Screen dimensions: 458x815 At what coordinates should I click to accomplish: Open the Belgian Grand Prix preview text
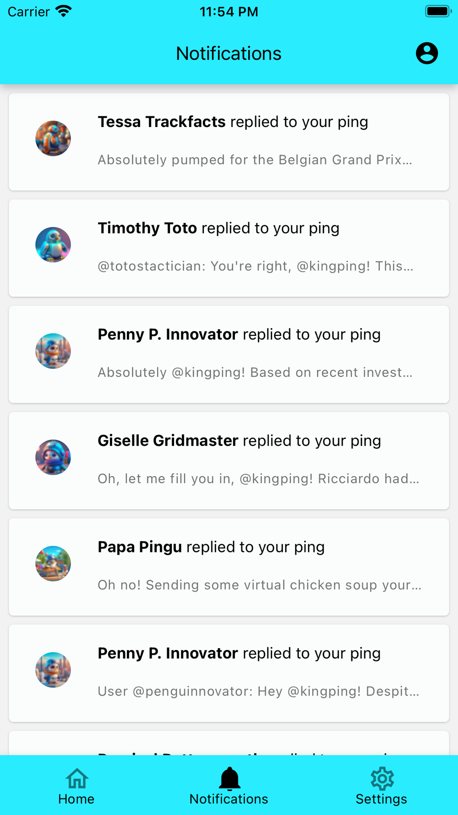(x=255, y=160)
